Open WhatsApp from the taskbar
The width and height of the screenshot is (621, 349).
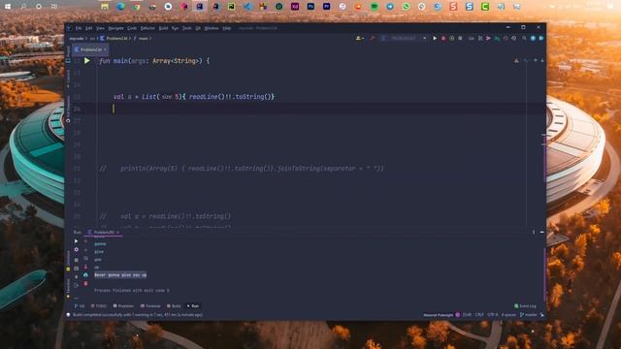(x=406, y=7)
